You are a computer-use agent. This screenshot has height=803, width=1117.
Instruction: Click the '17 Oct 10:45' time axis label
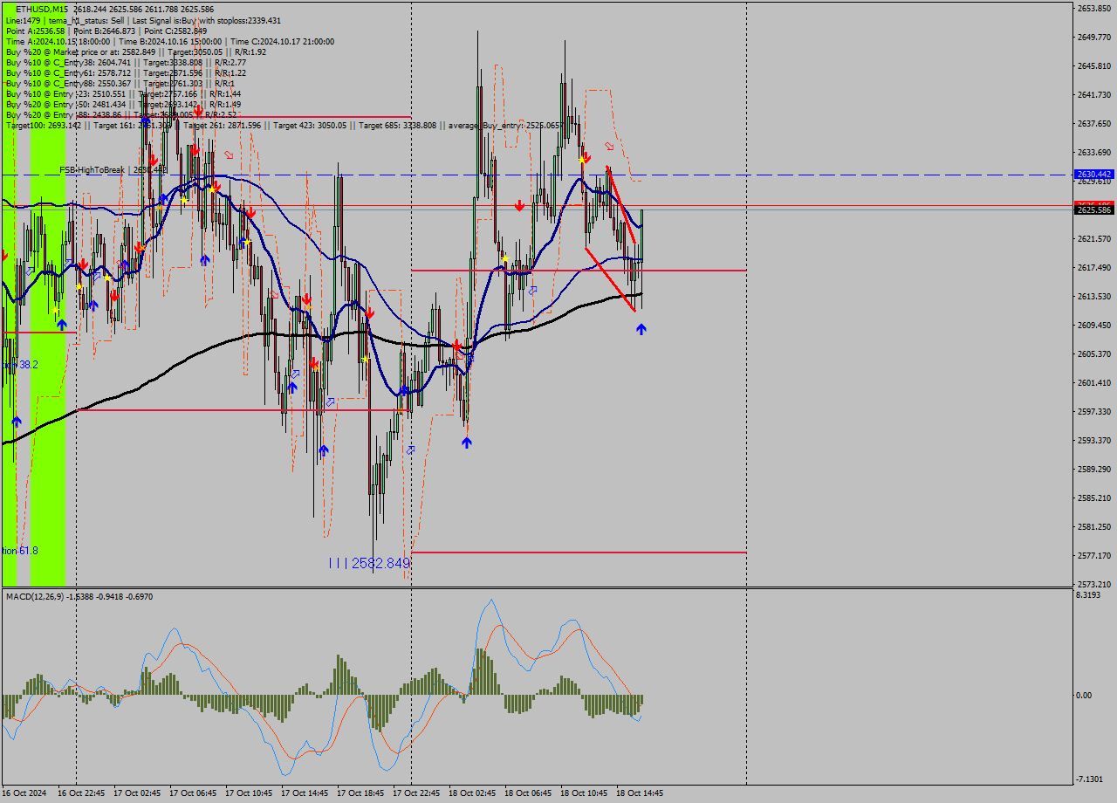249,793
